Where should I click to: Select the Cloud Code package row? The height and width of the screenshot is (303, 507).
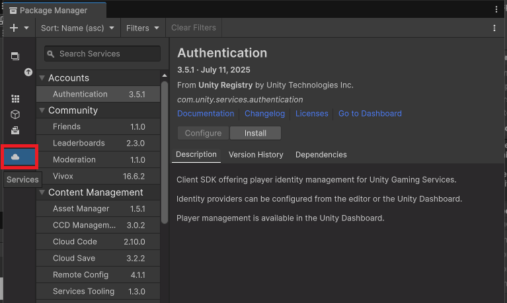tap(98, 242)
